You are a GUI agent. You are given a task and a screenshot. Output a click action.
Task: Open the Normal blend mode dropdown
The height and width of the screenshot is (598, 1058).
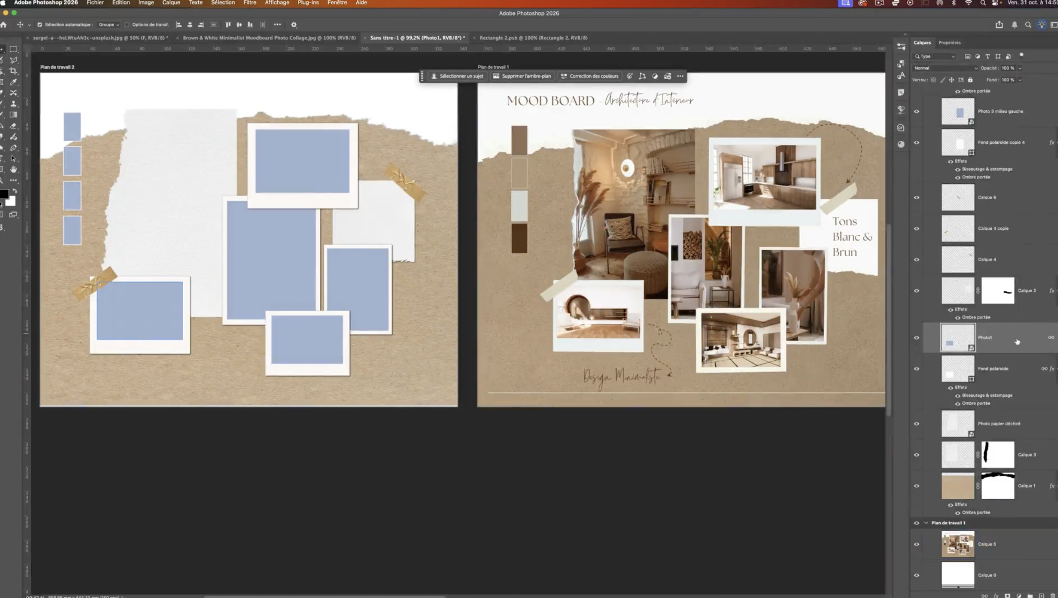(x=945, y=68)
